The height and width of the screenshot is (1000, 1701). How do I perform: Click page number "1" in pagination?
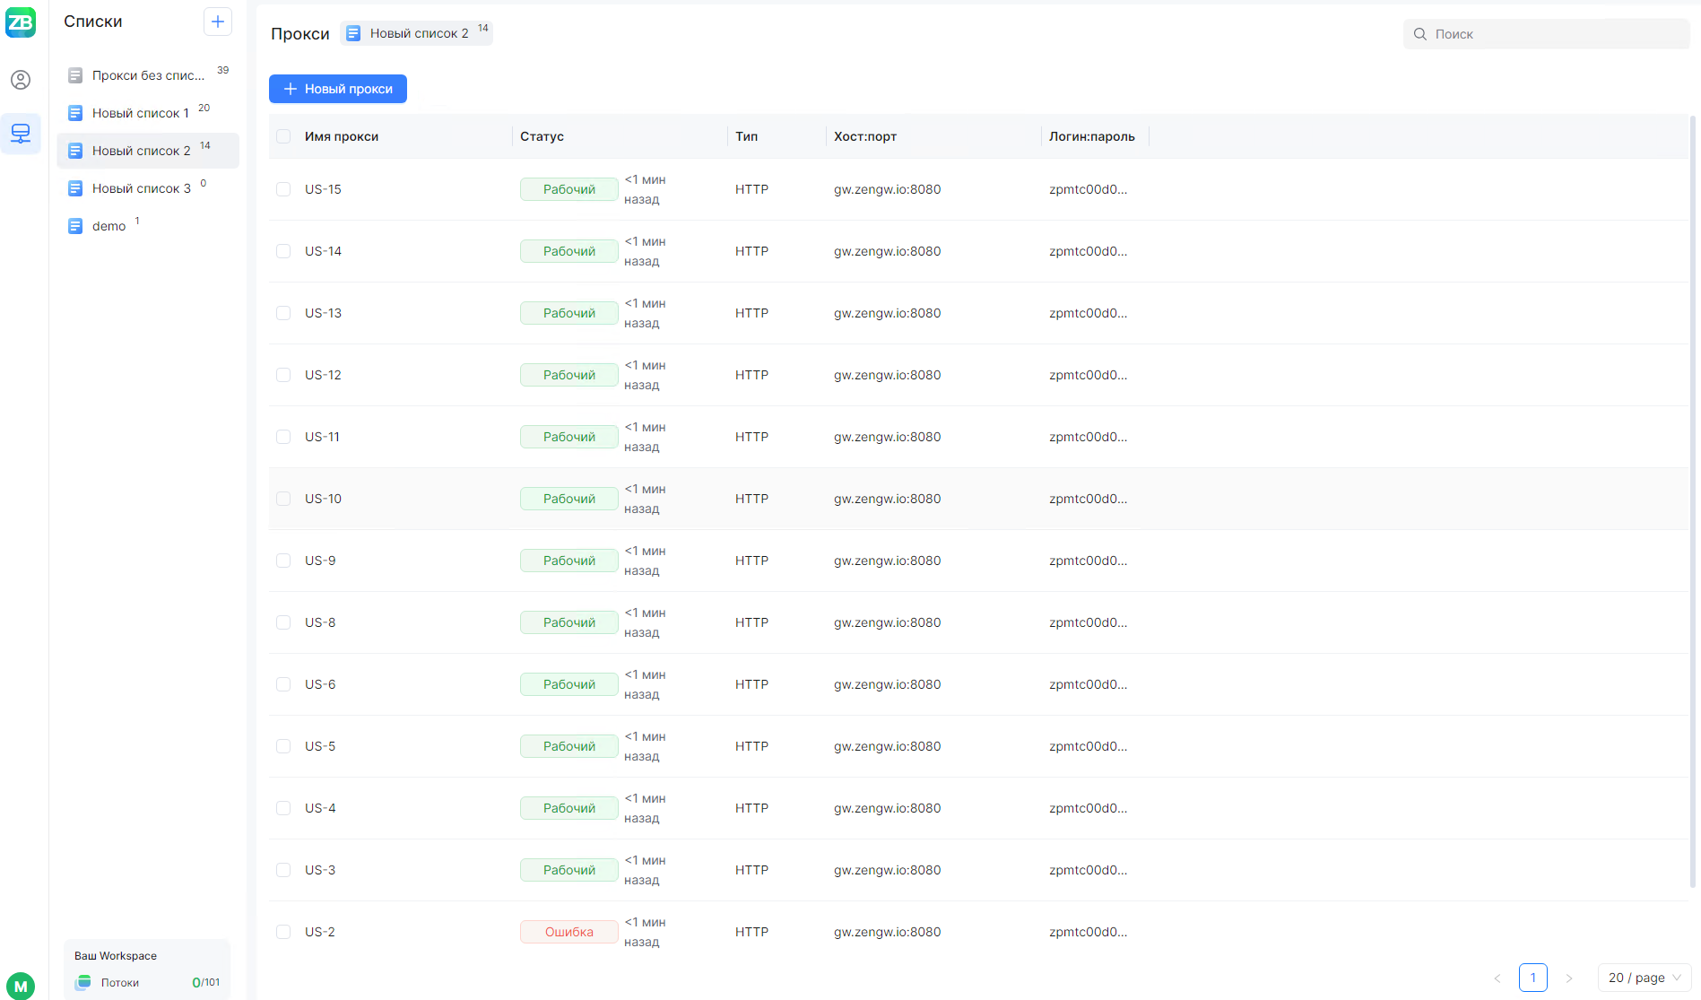[1533, 978]
